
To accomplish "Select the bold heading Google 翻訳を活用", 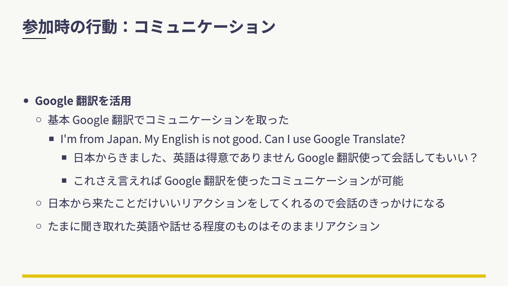I will coord(83,101).
